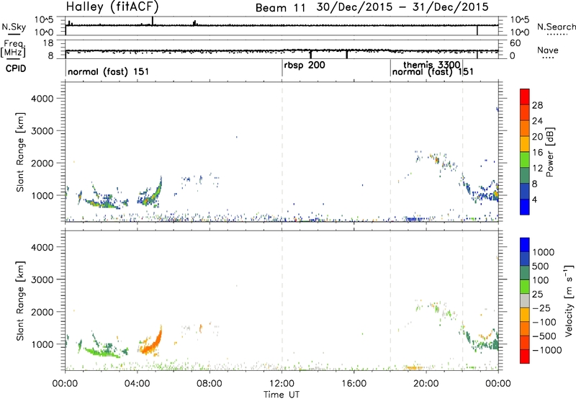Click the velocity panel 'Slant Range [km]' label
The width and height of the screenshot is (576, 399).
point(20,301)
